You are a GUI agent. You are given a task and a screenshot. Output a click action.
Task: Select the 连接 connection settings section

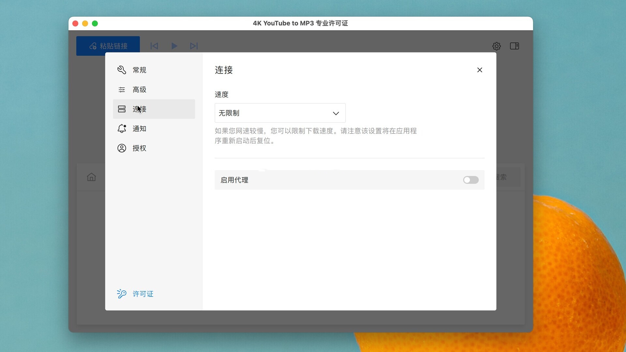154,109
